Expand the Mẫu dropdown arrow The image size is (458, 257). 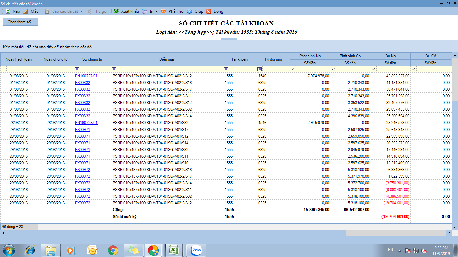[x=42, y=11]
